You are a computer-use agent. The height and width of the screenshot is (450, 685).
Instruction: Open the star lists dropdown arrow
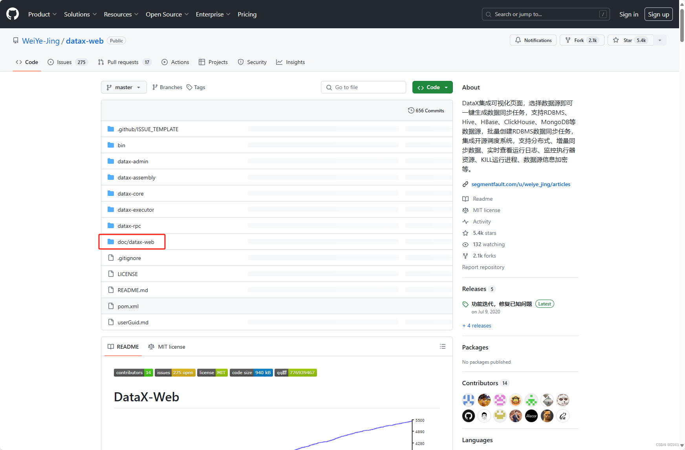(660, 40)
